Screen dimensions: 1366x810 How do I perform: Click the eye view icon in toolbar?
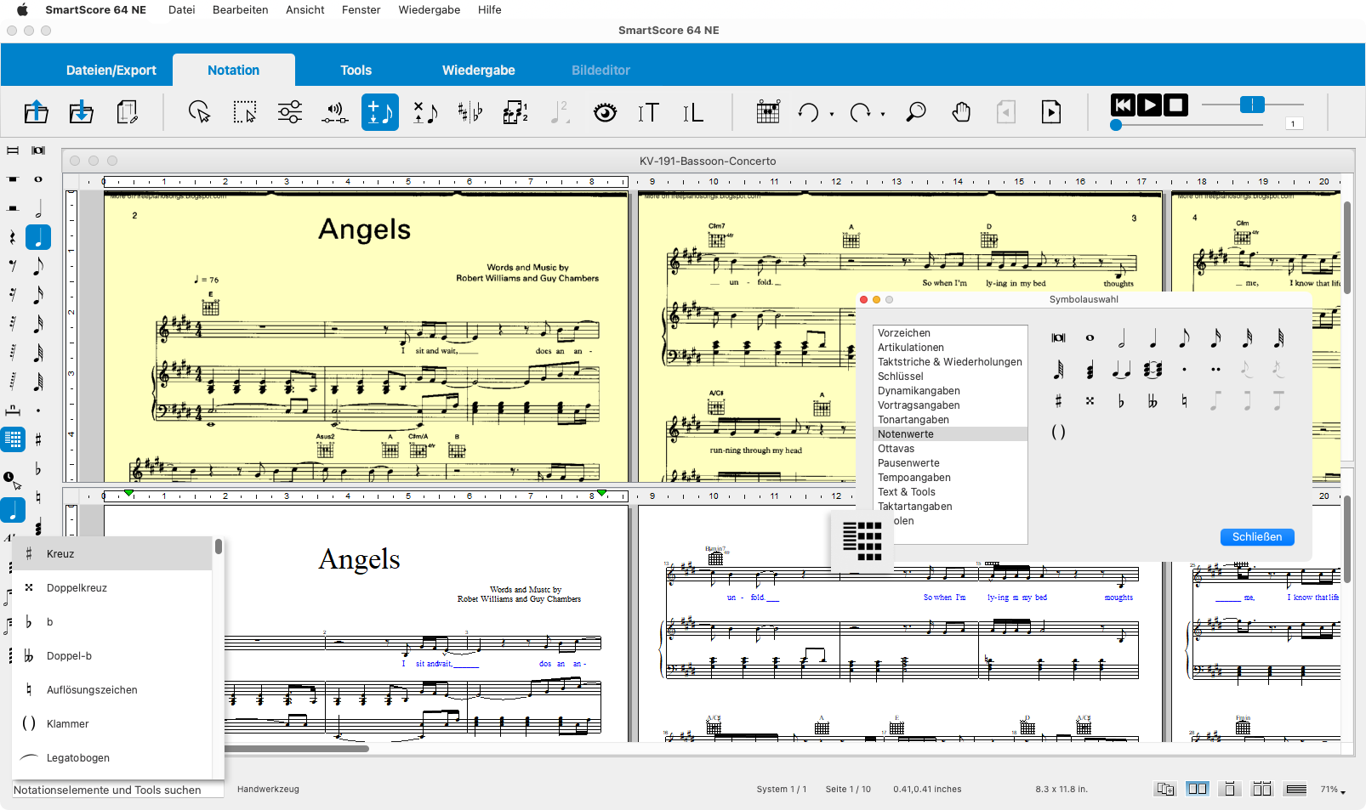(x=605, y=112)
